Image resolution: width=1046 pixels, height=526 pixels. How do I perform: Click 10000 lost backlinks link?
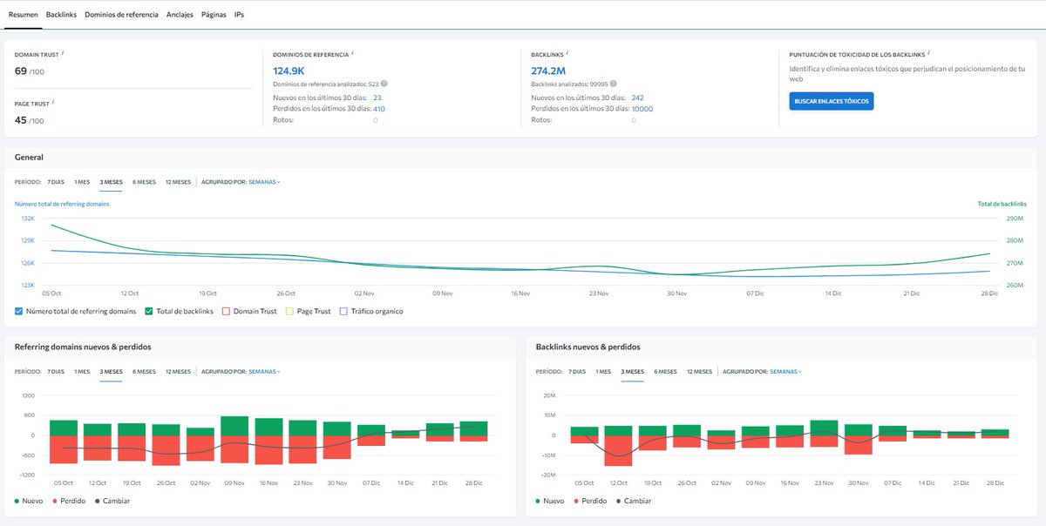click(642, 109)
